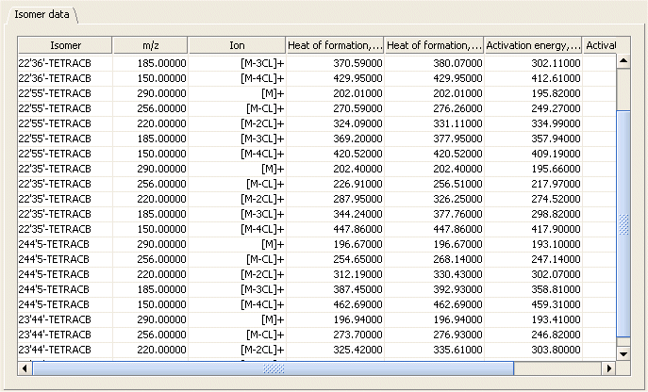Viewport: 648px width, 392px height.
Task: Click the cell with value 335.61000
Action: pos(434,349)
